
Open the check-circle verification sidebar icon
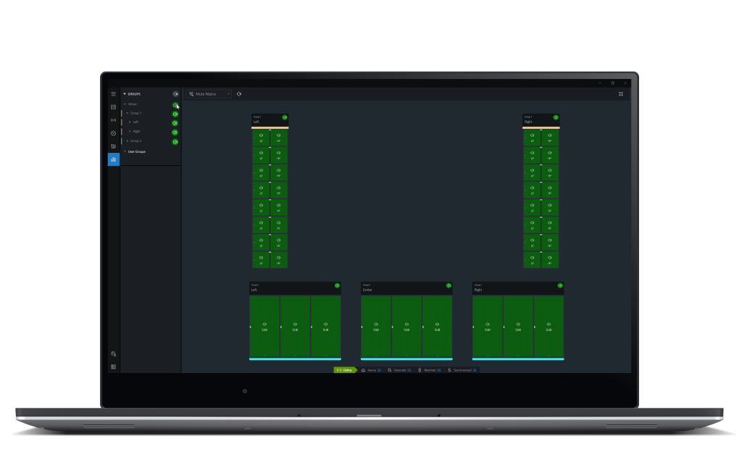coord(113,133)
